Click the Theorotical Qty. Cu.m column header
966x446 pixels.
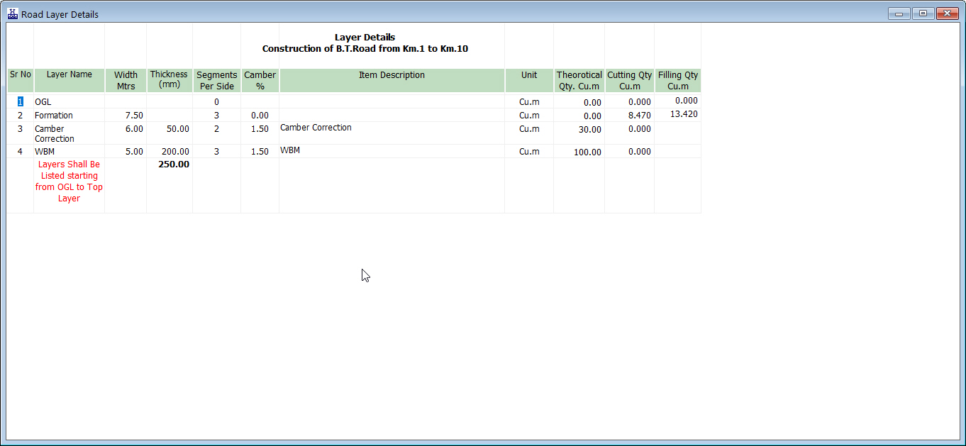tap(579, 80)
